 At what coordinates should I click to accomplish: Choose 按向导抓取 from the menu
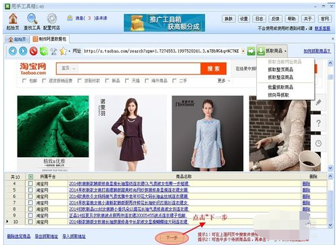click(278, 95)
